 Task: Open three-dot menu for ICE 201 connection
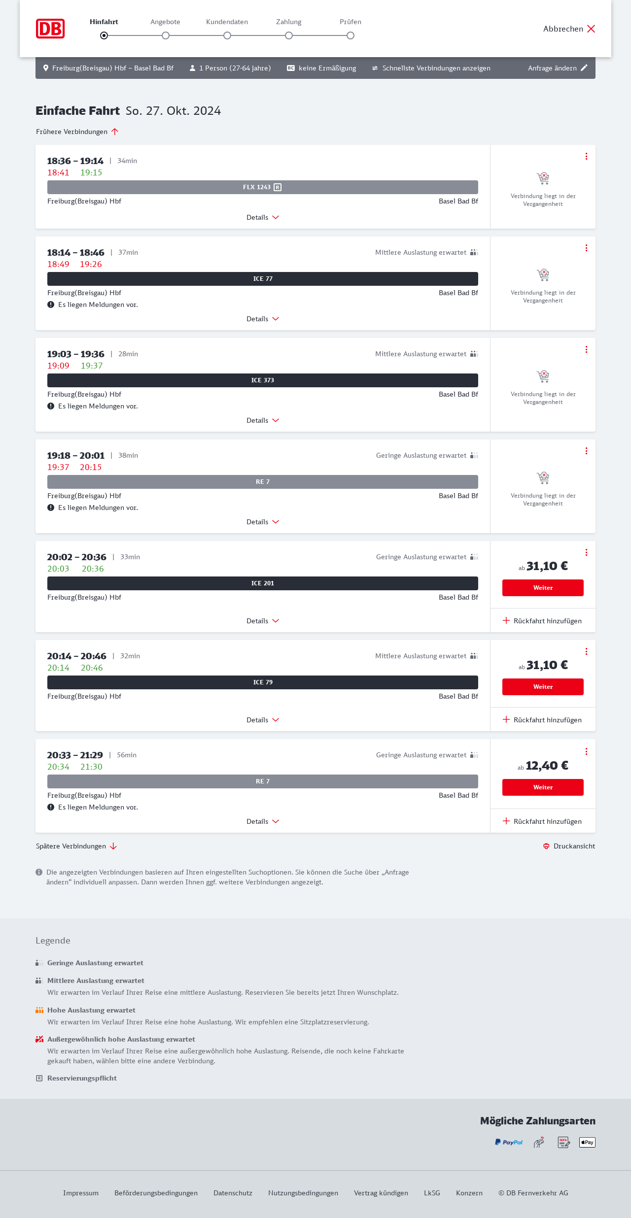coord(586,552)
